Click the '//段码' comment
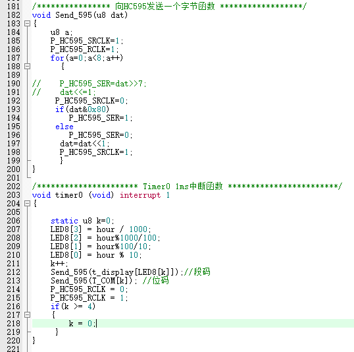The image size is (354, 352). [x=197, y=272]
